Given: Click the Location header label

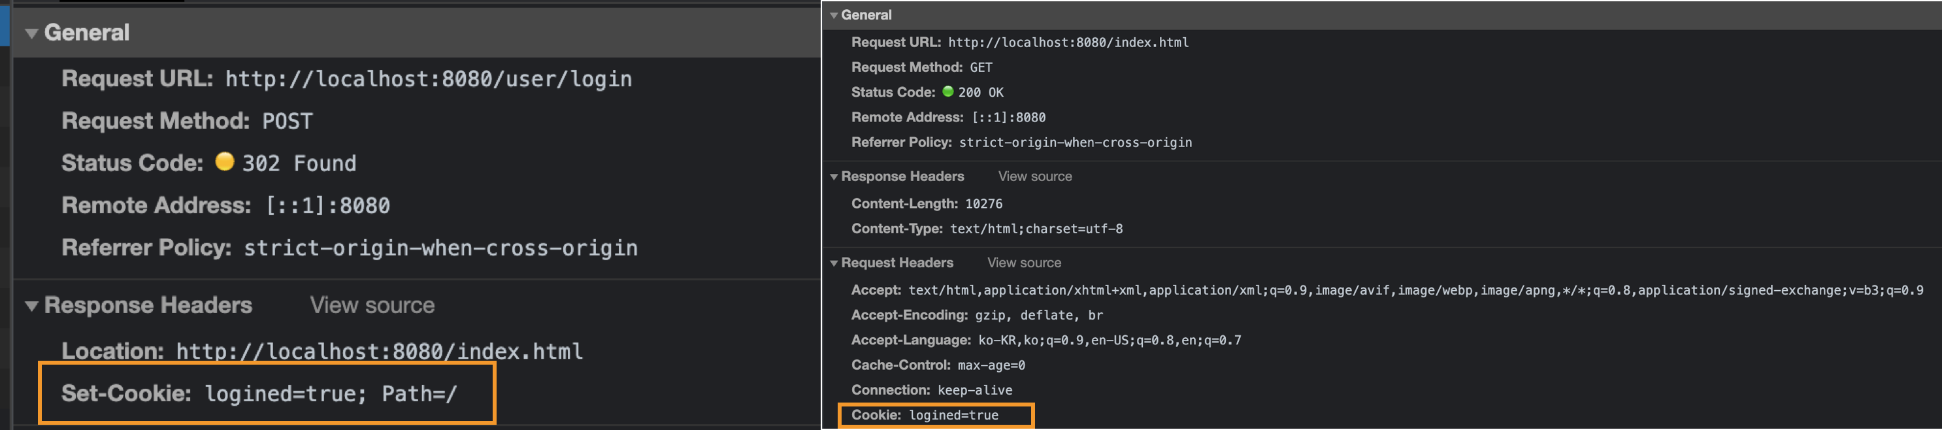Looking at the screenshot, I should click(112, 351).
